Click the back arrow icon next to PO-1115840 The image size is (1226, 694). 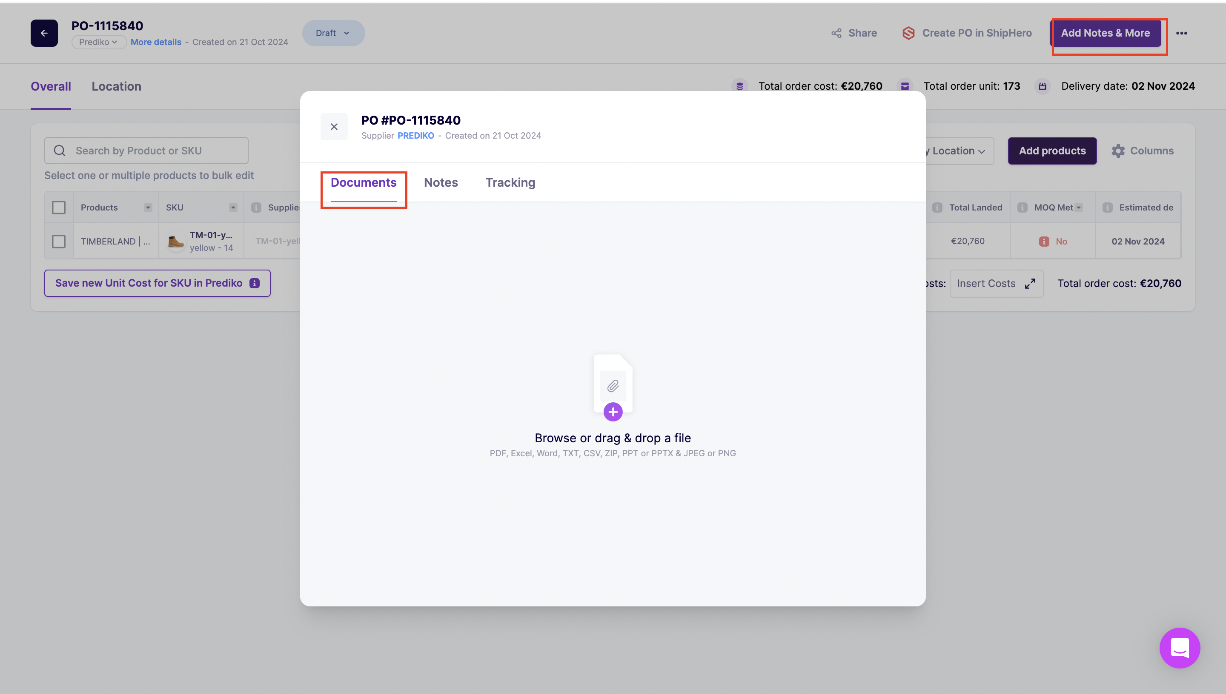click(x=44, y=33)
